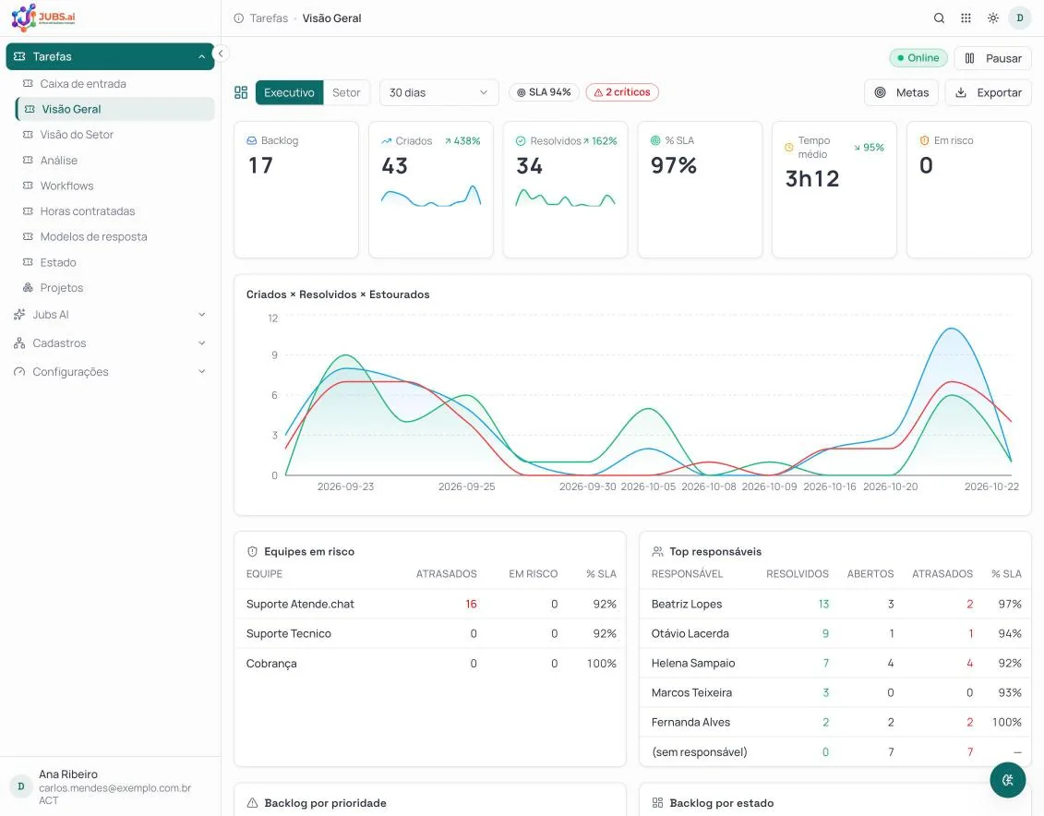The image size is (1044, 816).
Task: Open Caixa de entrada
Action: (114, 84)
